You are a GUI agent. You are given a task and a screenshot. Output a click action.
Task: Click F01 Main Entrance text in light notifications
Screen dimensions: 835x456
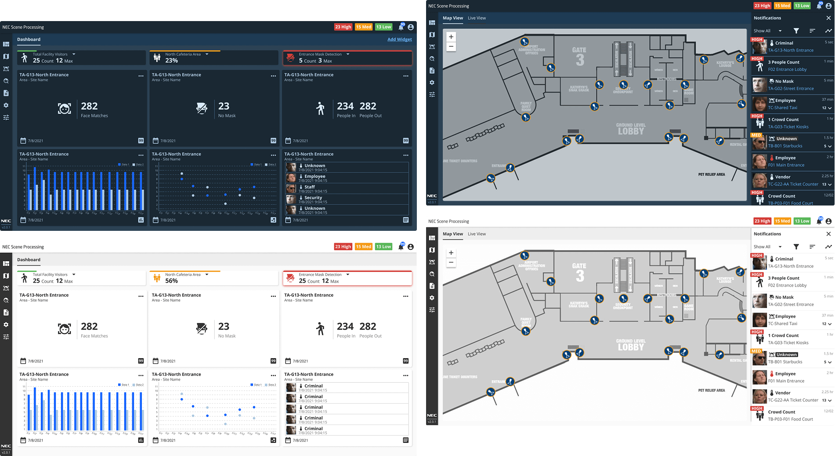(786, 381)
